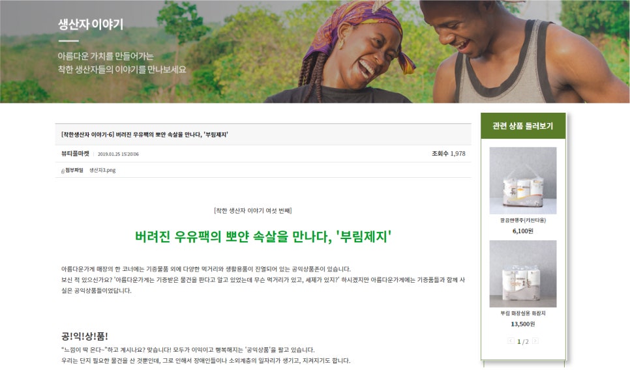Click the next arrow in related products pager
Image resolution: width=630 pixels, height=370 pixels.
(x=535, y=341)
